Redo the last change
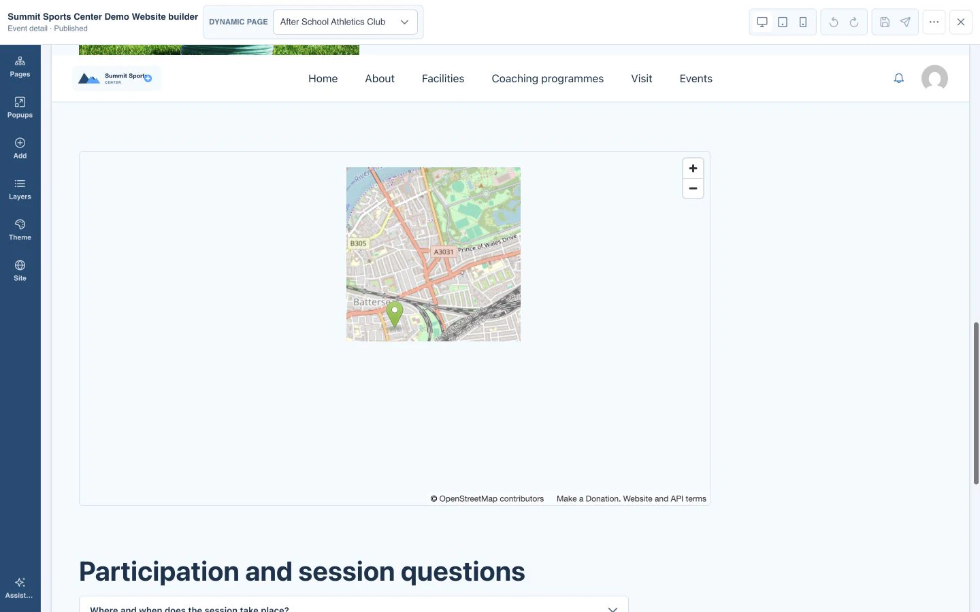The image size is (980, 612). pyautogui.click(x=854, y=22)
